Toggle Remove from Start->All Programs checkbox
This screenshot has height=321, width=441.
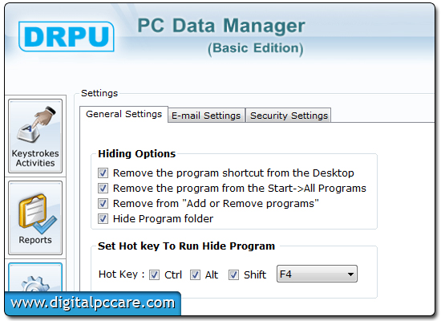[103, 188]
